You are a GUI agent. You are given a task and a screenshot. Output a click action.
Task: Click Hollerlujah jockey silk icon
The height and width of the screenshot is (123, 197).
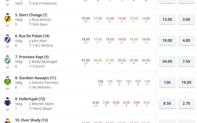[8, 102]
